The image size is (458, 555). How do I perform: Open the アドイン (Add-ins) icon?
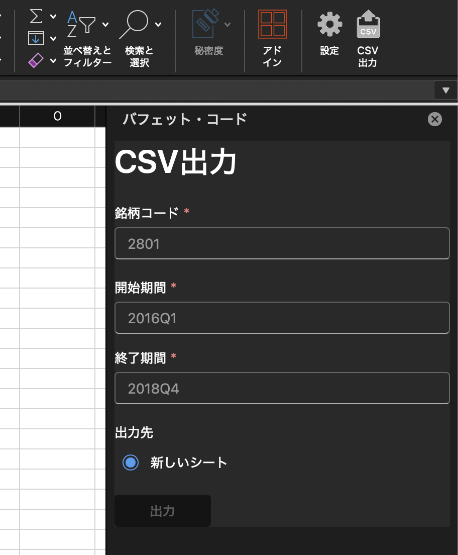[273, 24]
